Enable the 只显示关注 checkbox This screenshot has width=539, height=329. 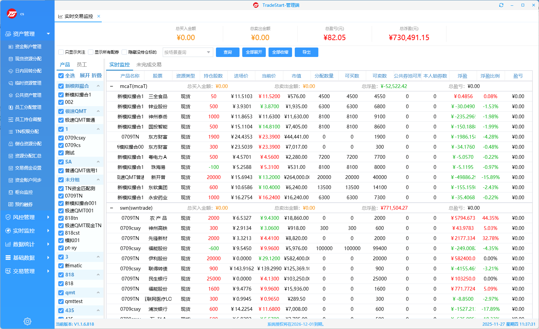61,52
